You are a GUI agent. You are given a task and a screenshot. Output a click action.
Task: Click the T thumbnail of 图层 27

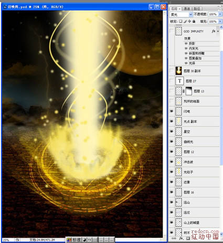(x=179, y=81)
